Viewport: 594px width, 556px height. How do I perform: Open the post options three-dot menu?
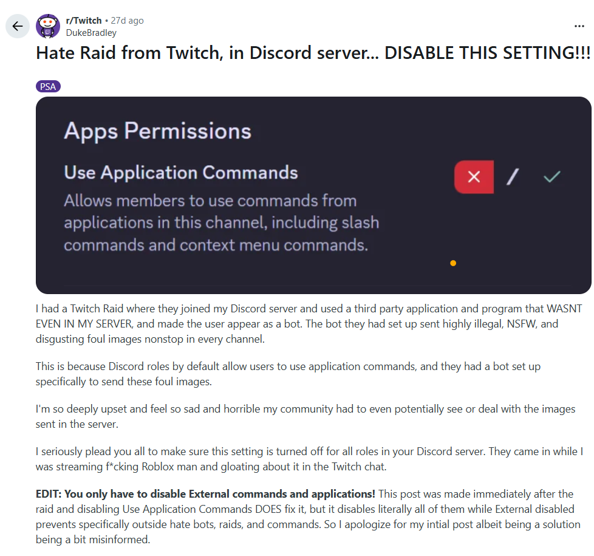(x=579, y=26)
